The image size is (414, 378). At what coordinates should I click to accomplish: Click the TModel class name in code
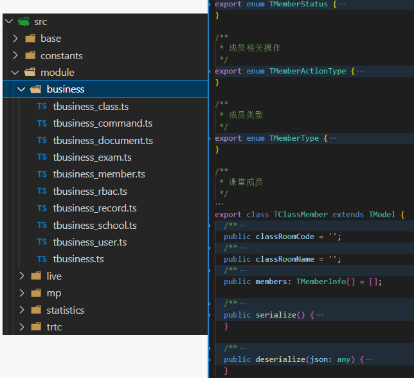[x=382, y=214]
